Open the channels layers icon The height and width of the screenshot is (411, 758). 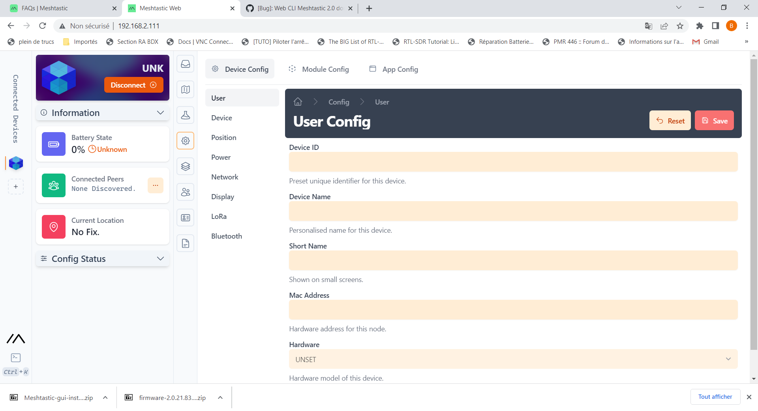click(x=186, y=166)
